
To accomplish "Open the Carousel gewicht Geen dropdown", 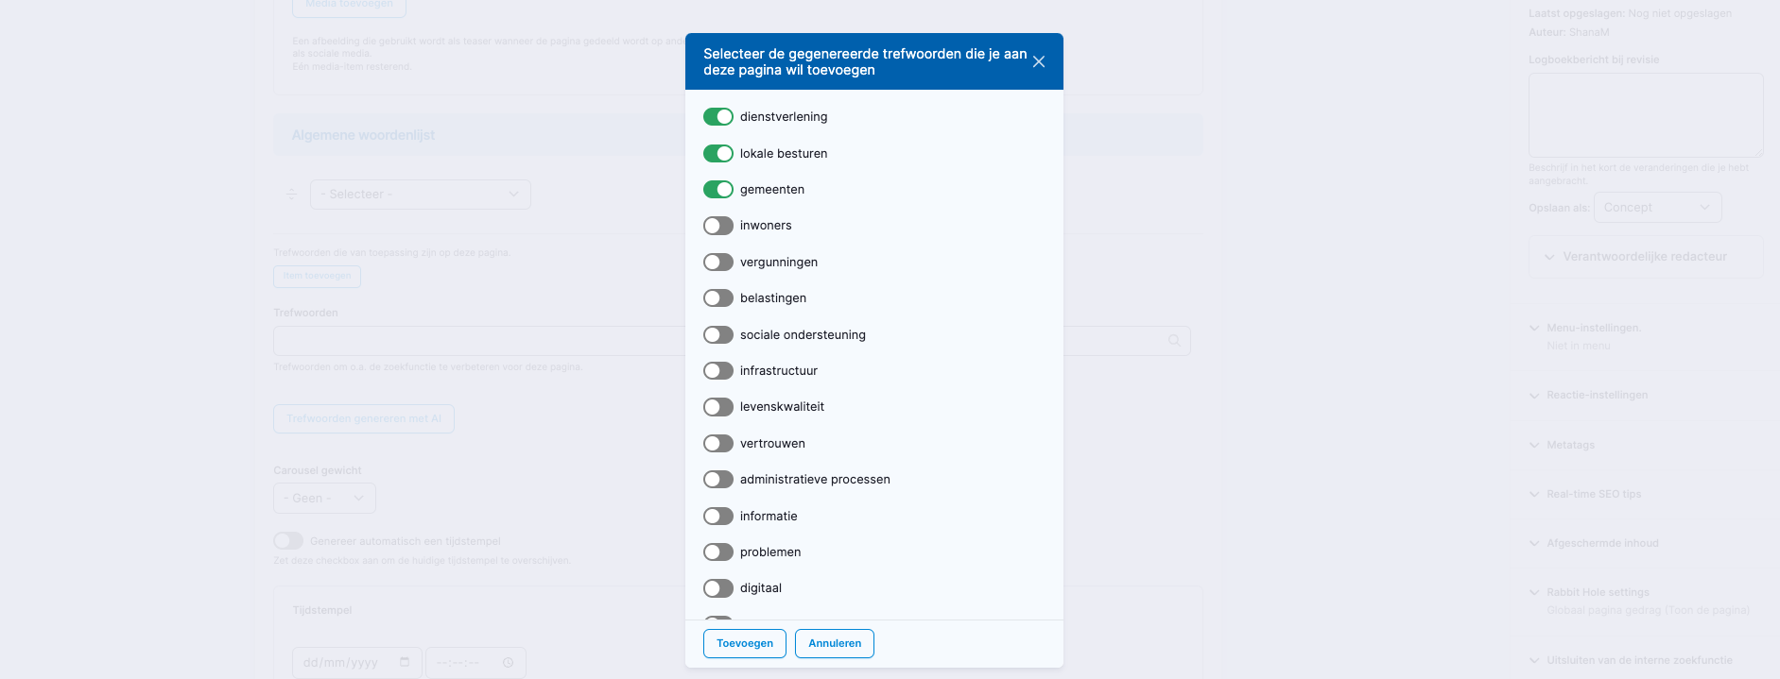I will pos(324,498).
